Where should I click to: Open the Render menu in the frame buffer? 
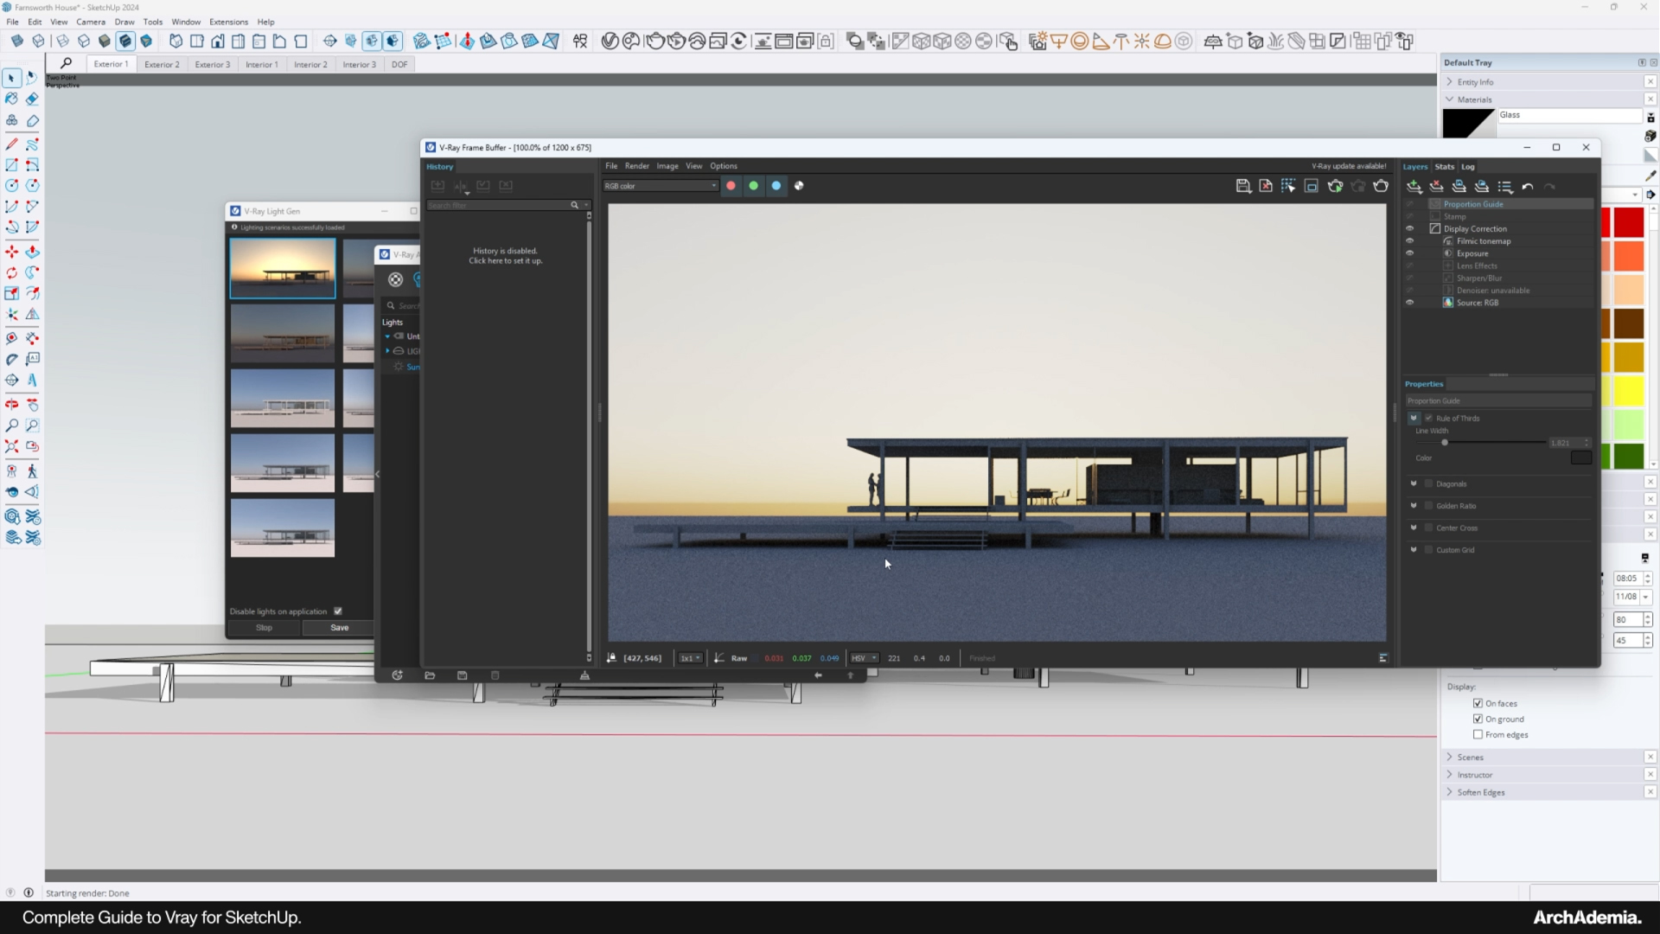coord(636,166)
